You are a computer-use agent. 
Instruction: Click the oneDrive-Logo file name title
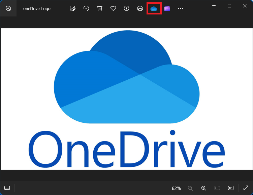tap(39, 9)
